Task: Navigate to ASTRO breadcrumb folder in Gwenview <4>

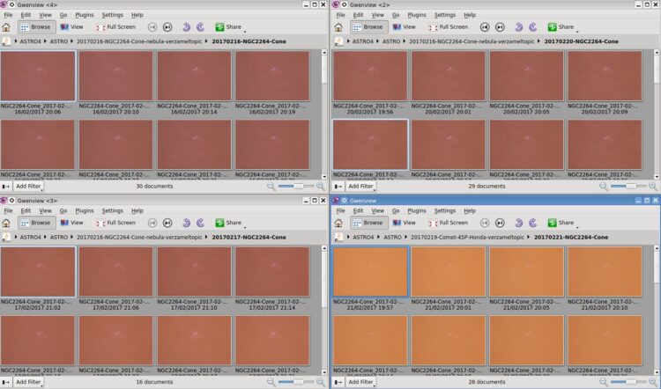Action: click(x=59, y=41)
